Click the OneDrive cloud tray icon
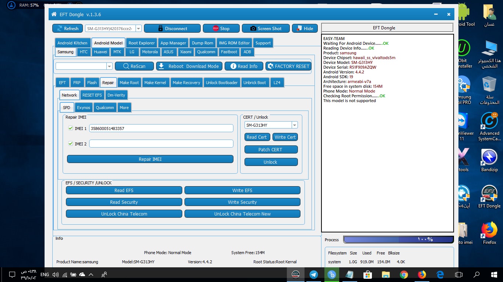Viewport: 503px width, 282px height. pos(82,274)
